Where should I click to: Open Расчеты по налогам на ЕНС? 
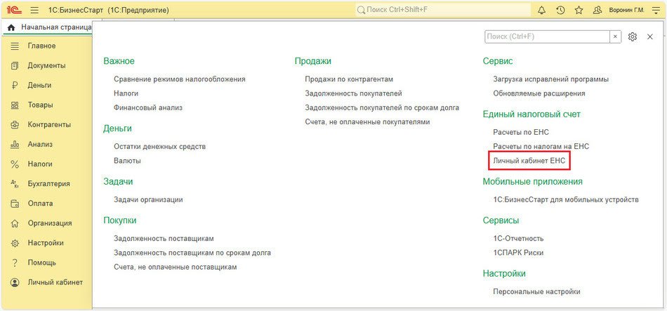(541, 146)
